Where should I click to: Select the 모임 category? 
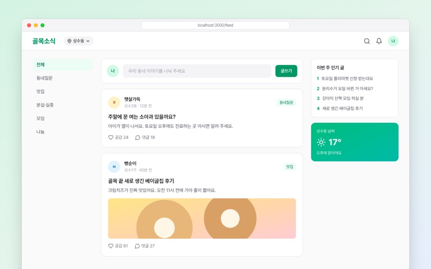[63, 119]
